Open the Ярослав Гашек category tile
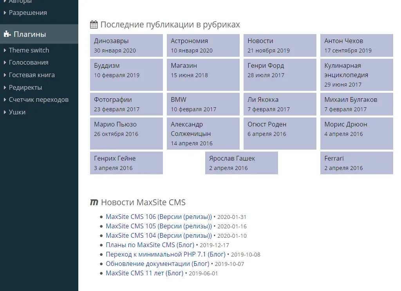The height and width of the screenshot is (291, 401). 241,163
